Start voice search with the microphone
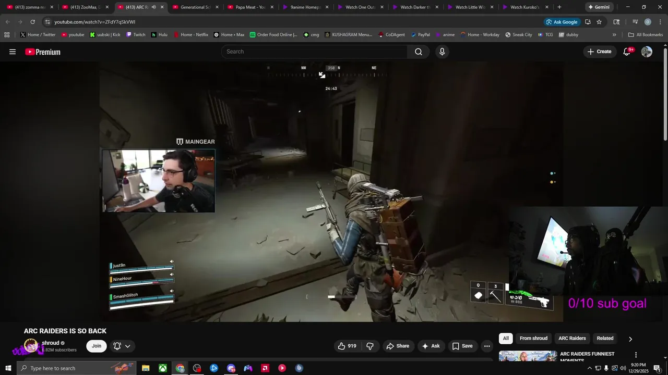 pos(442,52)
